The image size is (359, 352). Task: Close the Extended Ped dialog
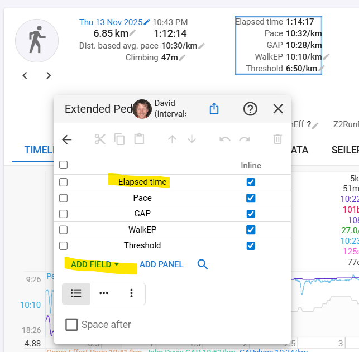(x=278, y=109)
